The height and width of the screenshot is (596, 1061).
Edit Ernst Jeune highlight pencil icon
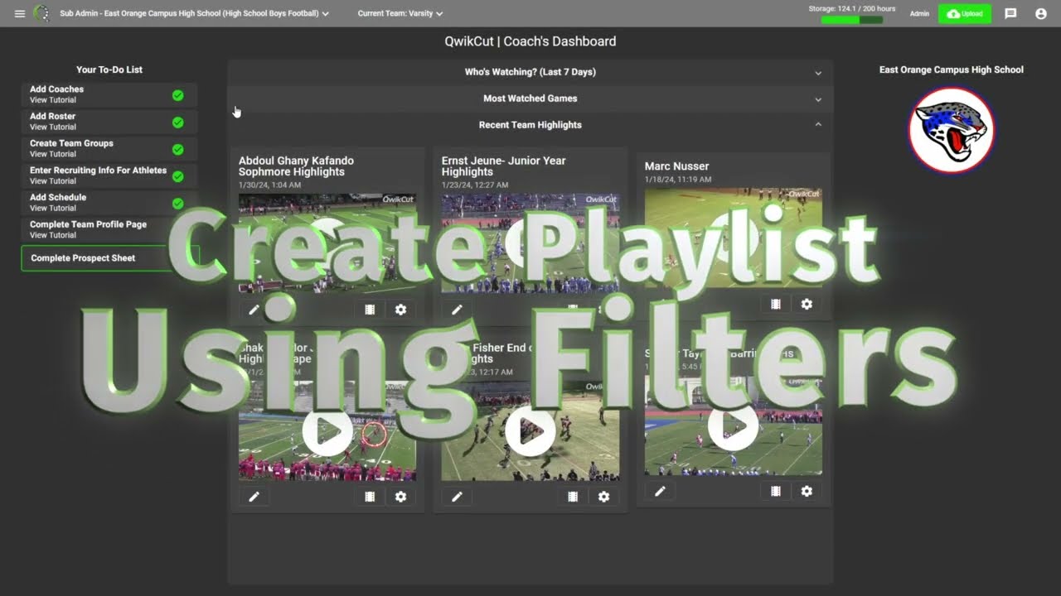point(457,310)
